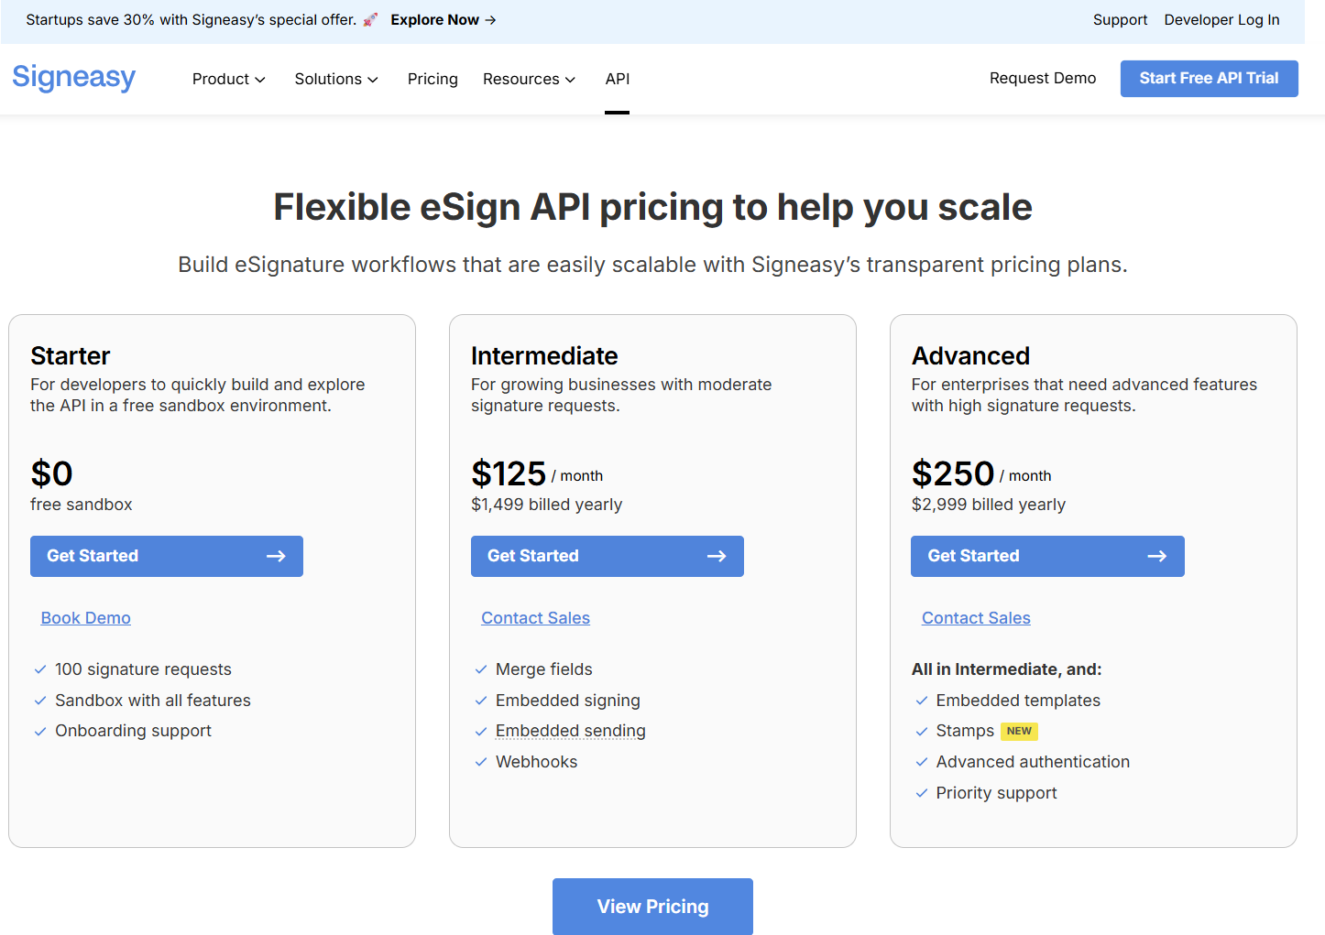The image size is (1325, 935).
Task: Click Get Started on the Intermediate plan
Action: point(608,556)
